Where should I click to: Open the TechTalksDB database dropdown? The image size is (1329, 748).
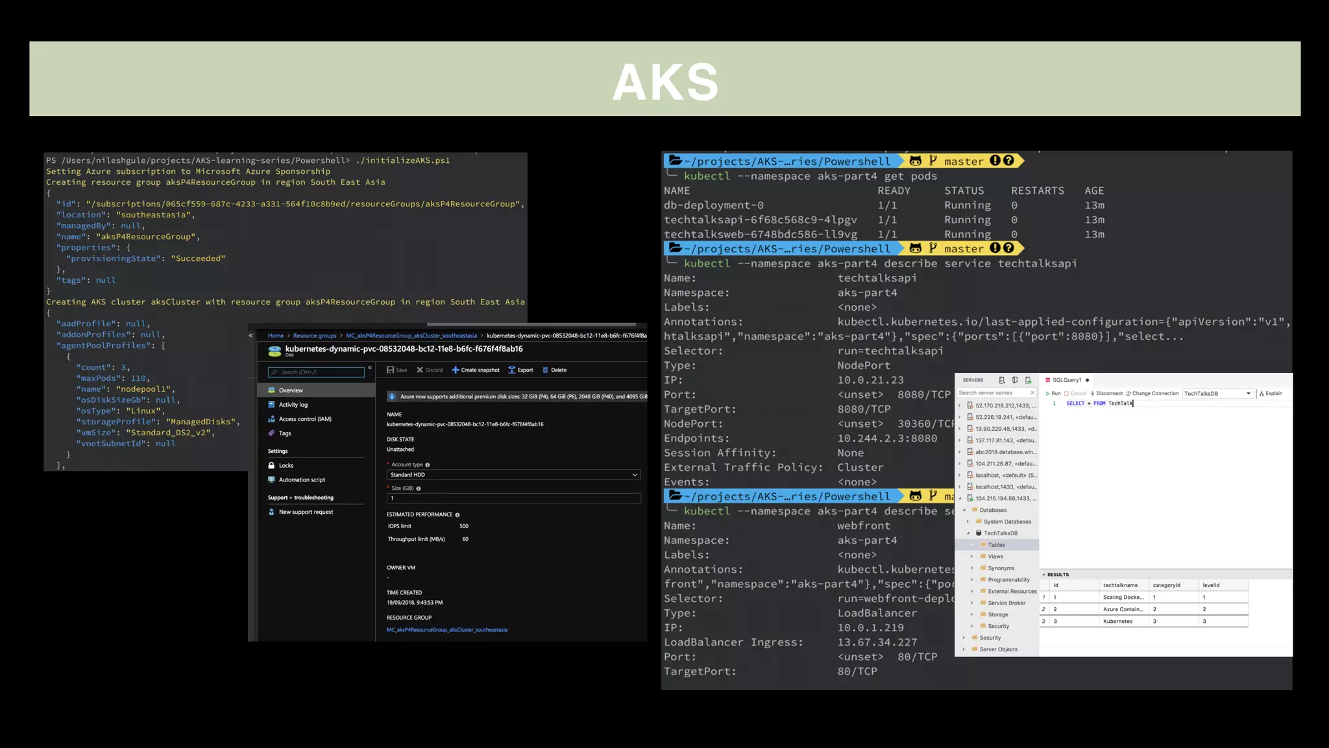click(x=1217, y=393)
